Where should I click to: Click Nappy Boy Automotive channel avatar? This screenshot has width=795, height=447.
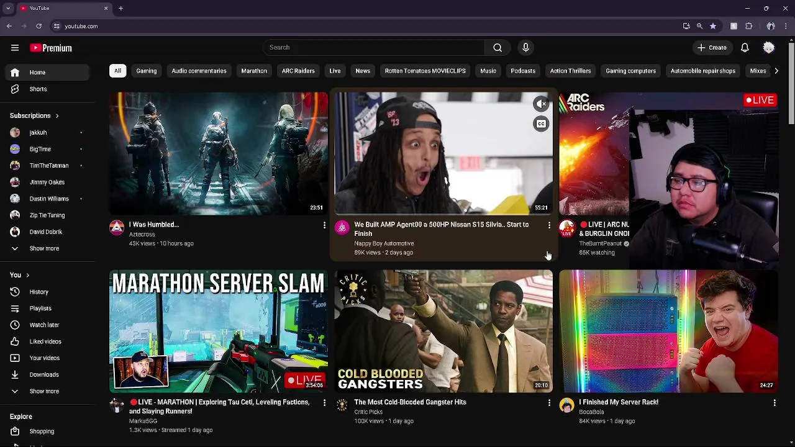click(x=342, y=227)
